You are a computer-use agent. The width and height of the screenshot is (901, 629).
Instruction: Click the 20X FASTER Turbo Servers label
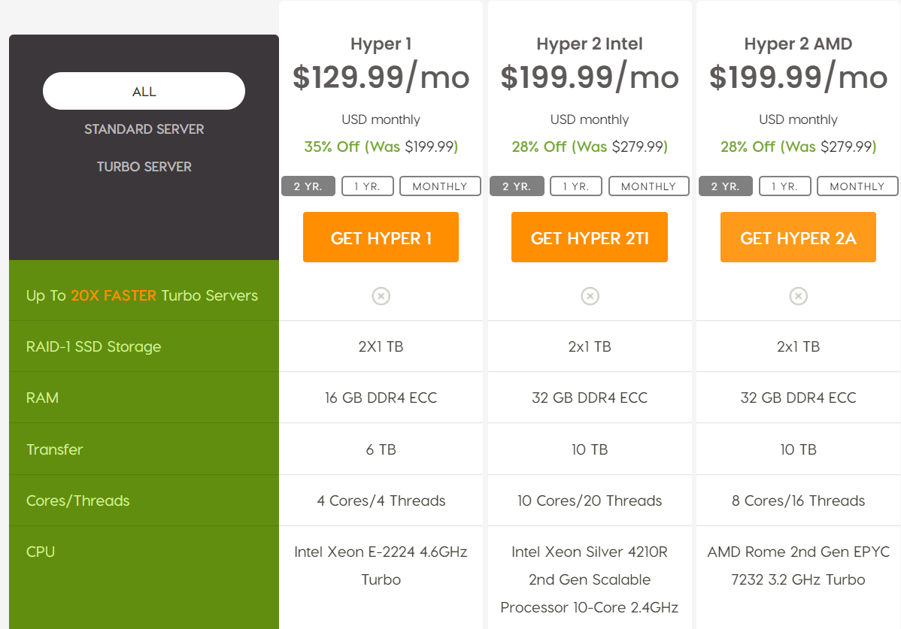(x=142, y=295)
